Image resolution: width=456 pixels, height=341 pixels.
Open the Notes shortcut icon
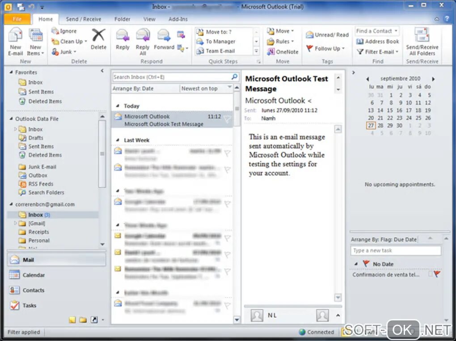72,320
